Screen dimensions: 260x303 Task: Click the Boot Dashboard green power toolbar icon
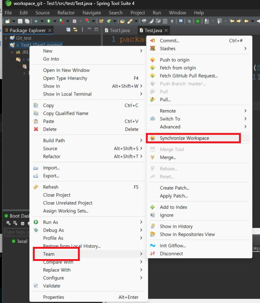(x=198, y=21)
